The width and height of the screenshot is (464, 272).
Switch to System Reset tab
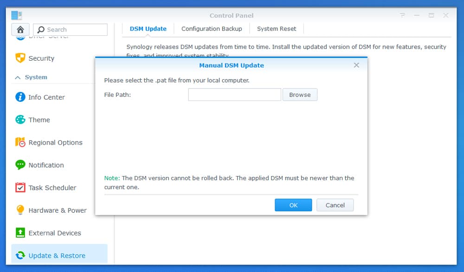(x=277, y=29)
